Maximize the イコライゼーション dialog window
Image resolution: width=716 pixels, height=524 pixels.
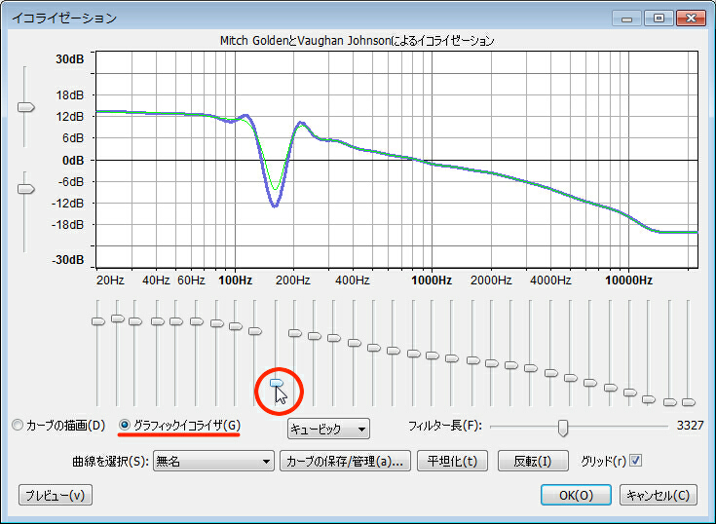659,19
